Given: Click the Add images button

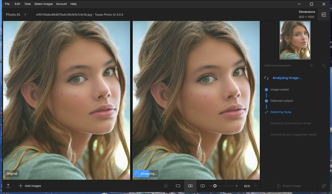Looking at the screenshot, I should click(x=30, y=186).
